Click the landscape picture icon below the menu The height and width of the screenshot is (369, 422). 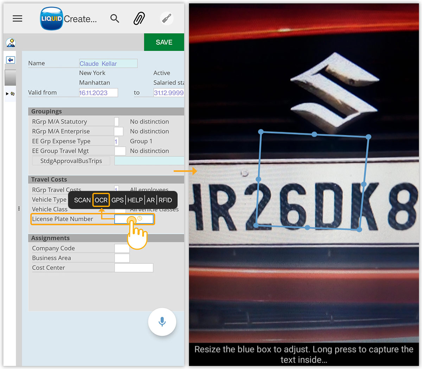pyautogui.click(x=11, y=43)
